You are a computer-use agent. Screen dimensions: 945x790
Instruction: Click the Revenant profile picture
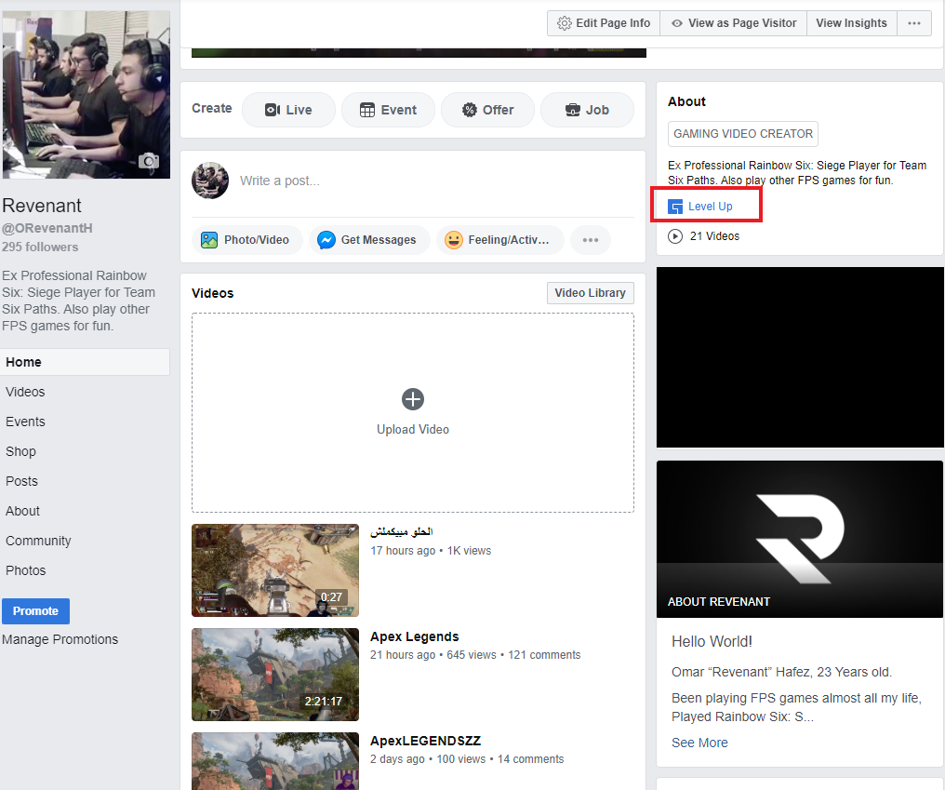tap(87, 95)
